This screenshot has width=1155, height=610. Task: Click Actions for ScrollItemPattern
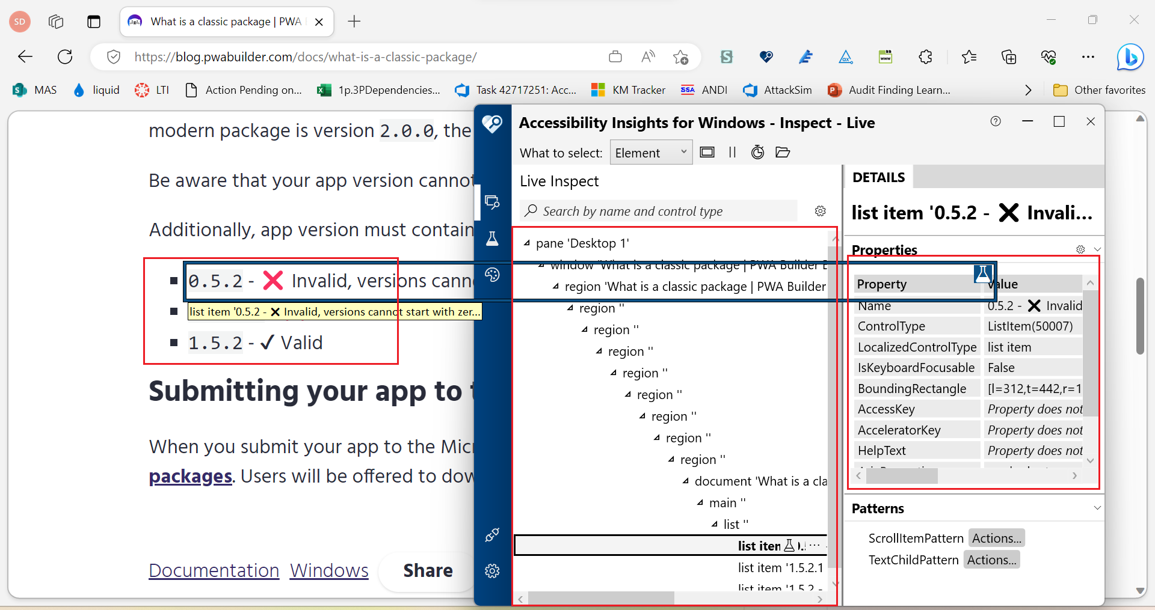pos(996,537)
